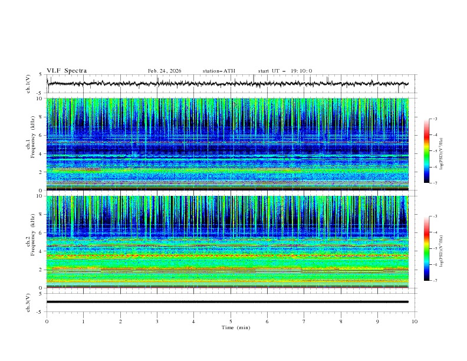Click the ch.3 flat black voltage trace
The height and width of the screenshot is (361, 467).
pos(228,302)
